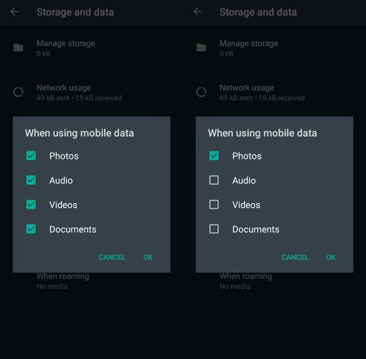Viewport: 366px width, 359px height.
Task: Click Network usage circle icon in right screen
Action: pyautogui.click(x=201, y=92)
